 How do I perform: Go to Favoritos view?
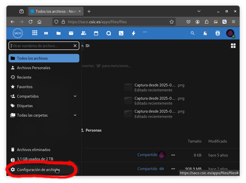(25, 87)
